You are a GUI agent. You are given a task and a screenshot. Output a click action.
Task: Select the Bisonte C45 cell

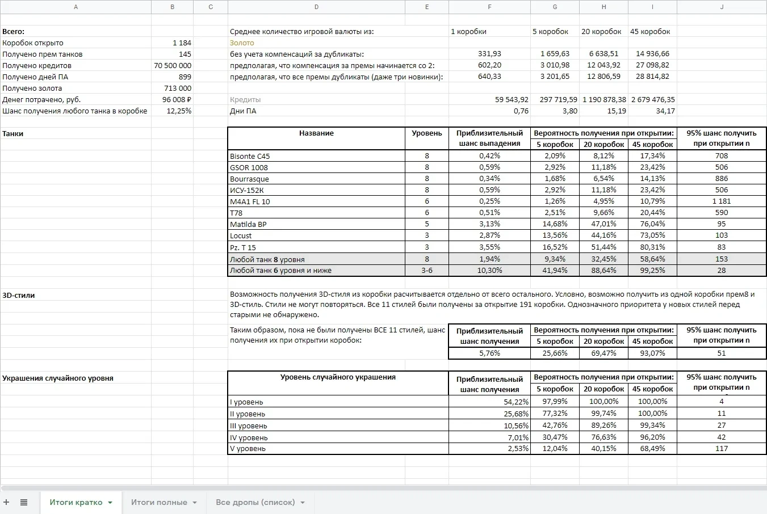coord(316,156)
